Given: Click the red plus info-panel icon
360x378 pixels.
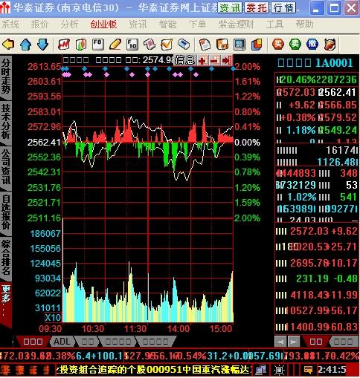Looking at the screenshot, I should pos(203,60).
